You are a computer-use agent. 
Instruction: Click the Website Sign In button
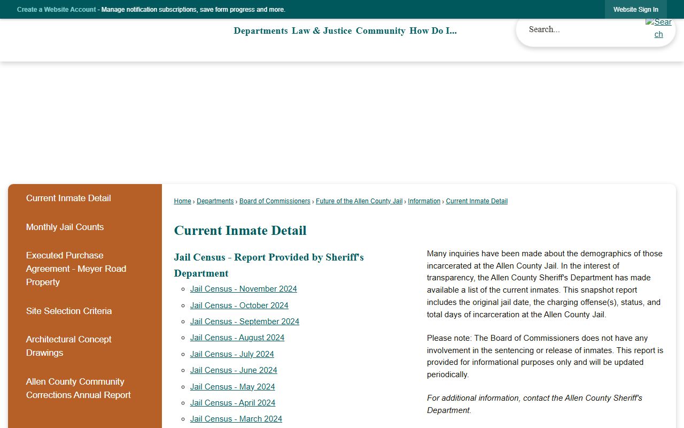(636, 10)
